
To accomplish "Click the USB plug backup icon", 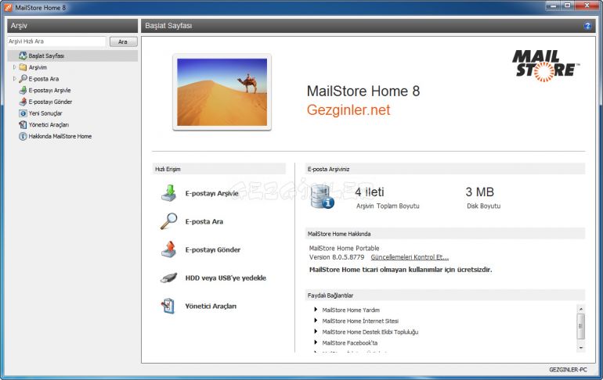I will click(168, 278).
